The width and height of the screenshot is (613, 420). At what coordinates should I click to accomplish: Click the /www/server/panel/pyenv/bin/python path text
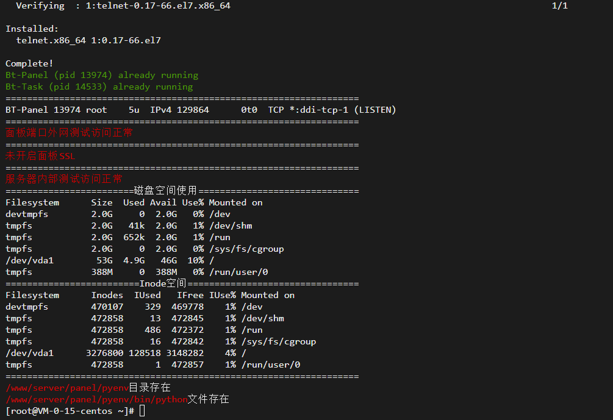tap(96, 400)
